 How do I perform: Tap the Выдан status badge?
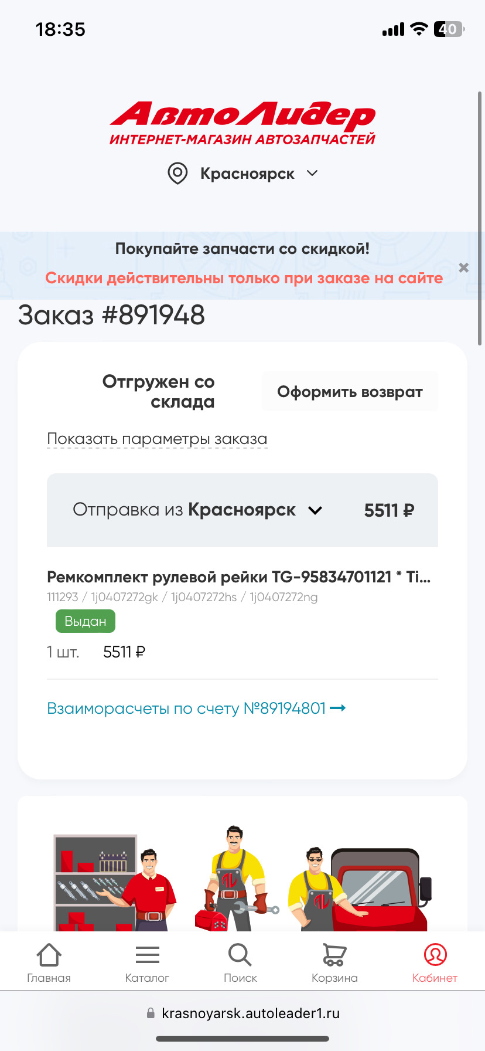coord(85,621)
